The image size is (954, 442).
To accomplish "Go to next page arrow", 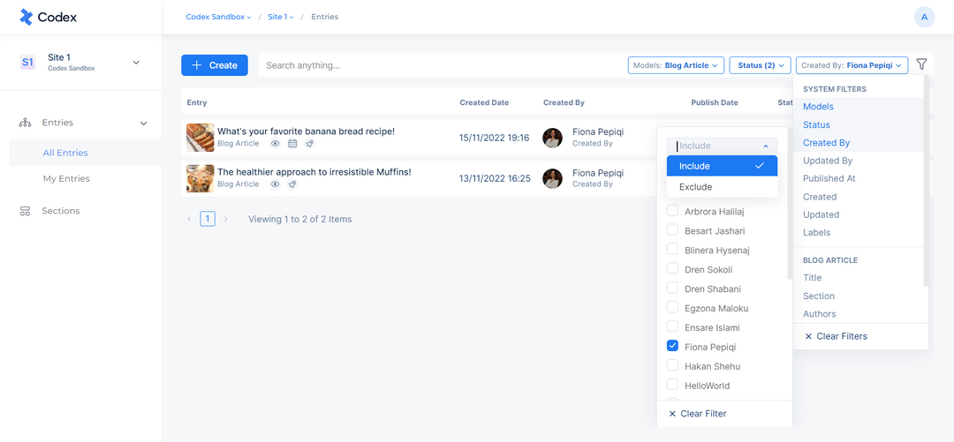I will pyautogui.click(x=226, y=219).
